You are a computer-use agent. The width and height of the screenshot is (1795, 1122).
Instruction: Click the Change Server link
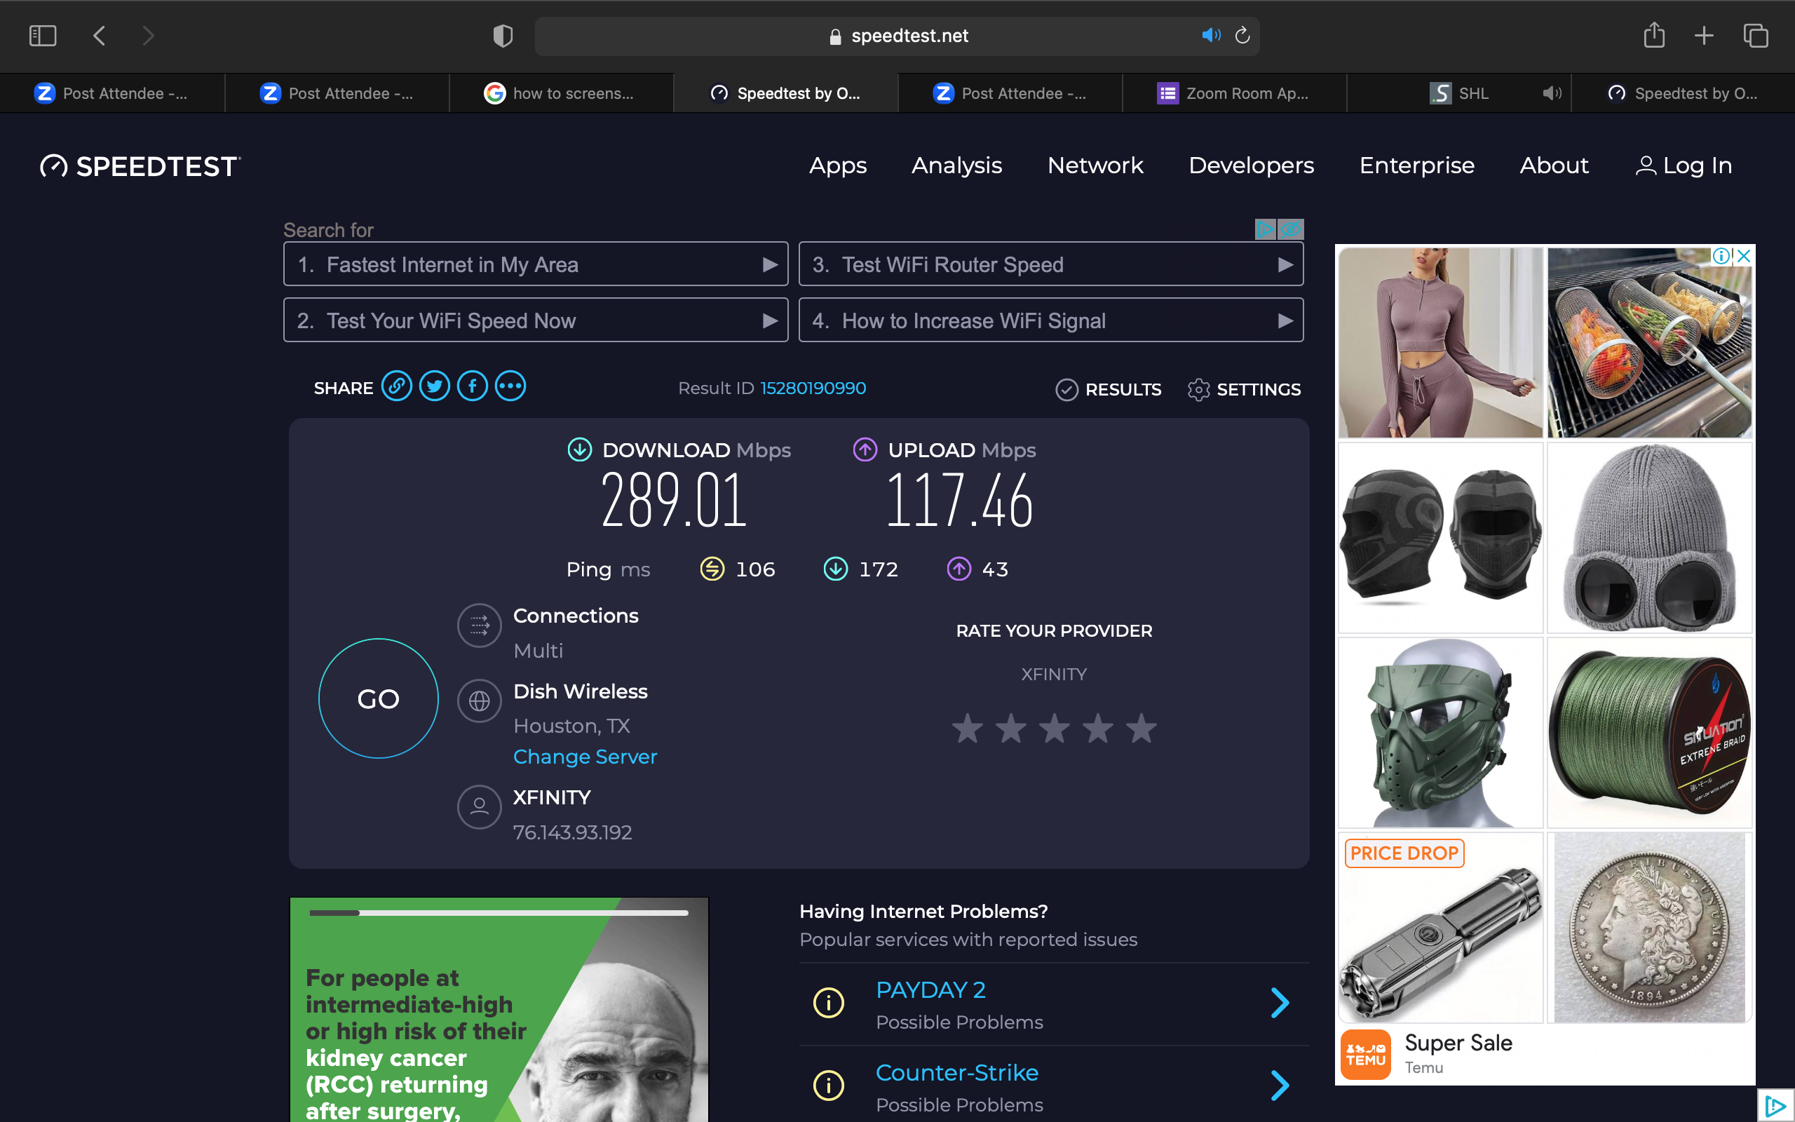(x=585, y=757)
